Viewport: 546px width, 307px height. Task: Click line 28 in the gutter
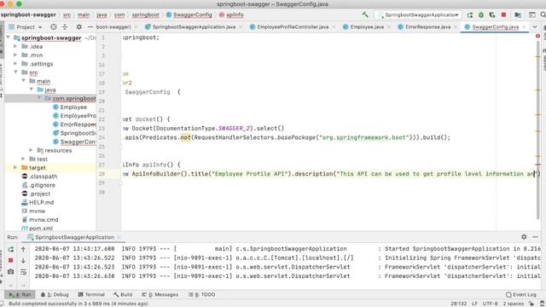(102, 174)
